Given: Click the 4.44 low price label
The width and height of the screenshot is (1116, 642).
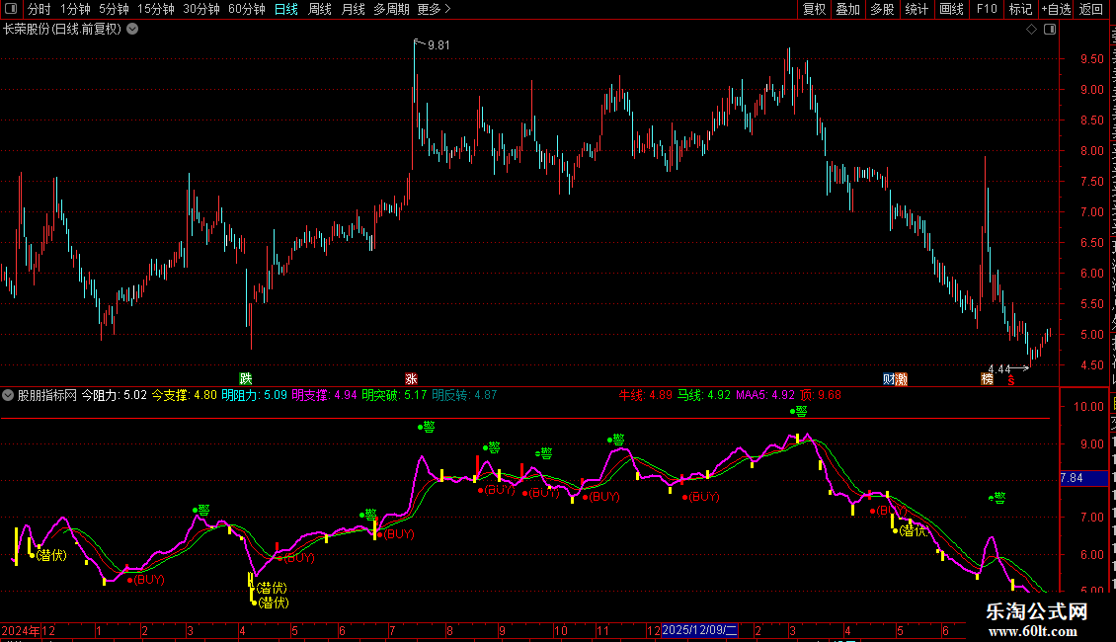Looking at the screenshot, I should [x=999, y=368].
